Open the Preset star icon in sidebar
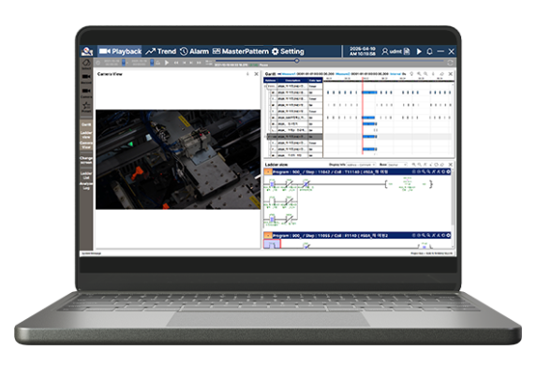Screen dimensions: 537x365 point(86,107)
